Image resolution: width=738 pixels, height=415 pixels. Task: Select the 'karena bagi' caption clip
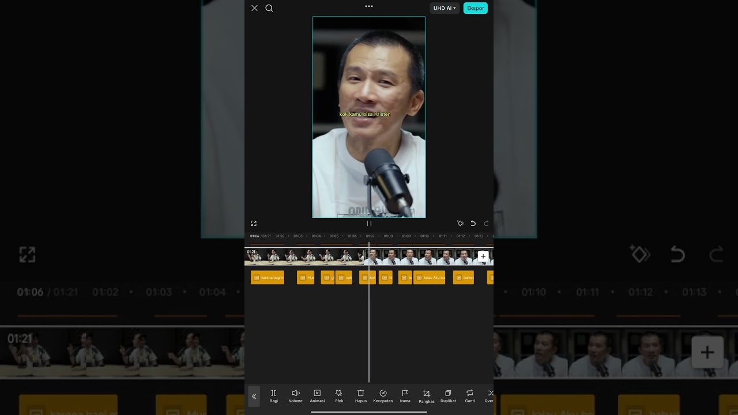pyautogui.click(x=268, y=277)
